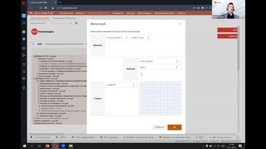Image resolution: width=266 pixels, height=149 pixels.
Task: Reload the page in the browser
Action: (41, 8)
